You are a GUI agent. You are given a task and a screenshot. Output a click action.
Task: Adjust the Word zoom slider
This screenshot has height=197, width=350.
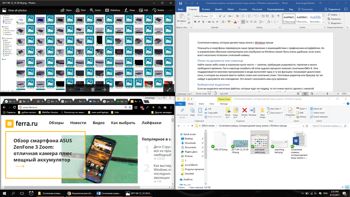(328, 94)
